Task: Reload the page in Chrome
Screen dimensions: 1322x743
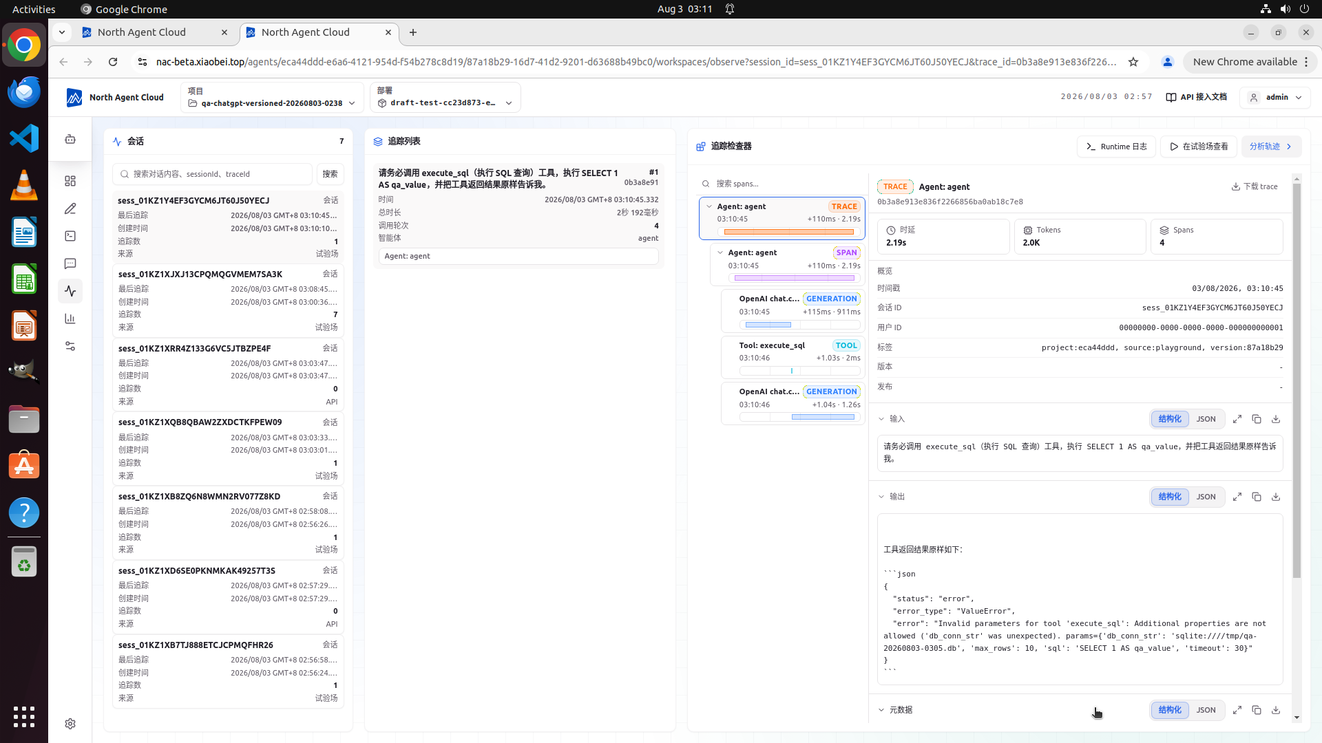Action: pos(113,62)
